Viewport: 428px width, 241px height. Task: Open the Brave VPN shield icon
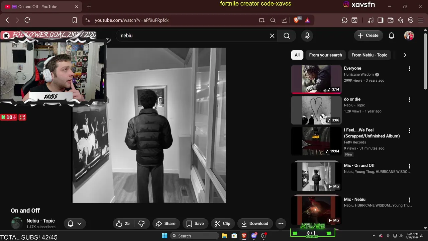click(x=411, y=20)
